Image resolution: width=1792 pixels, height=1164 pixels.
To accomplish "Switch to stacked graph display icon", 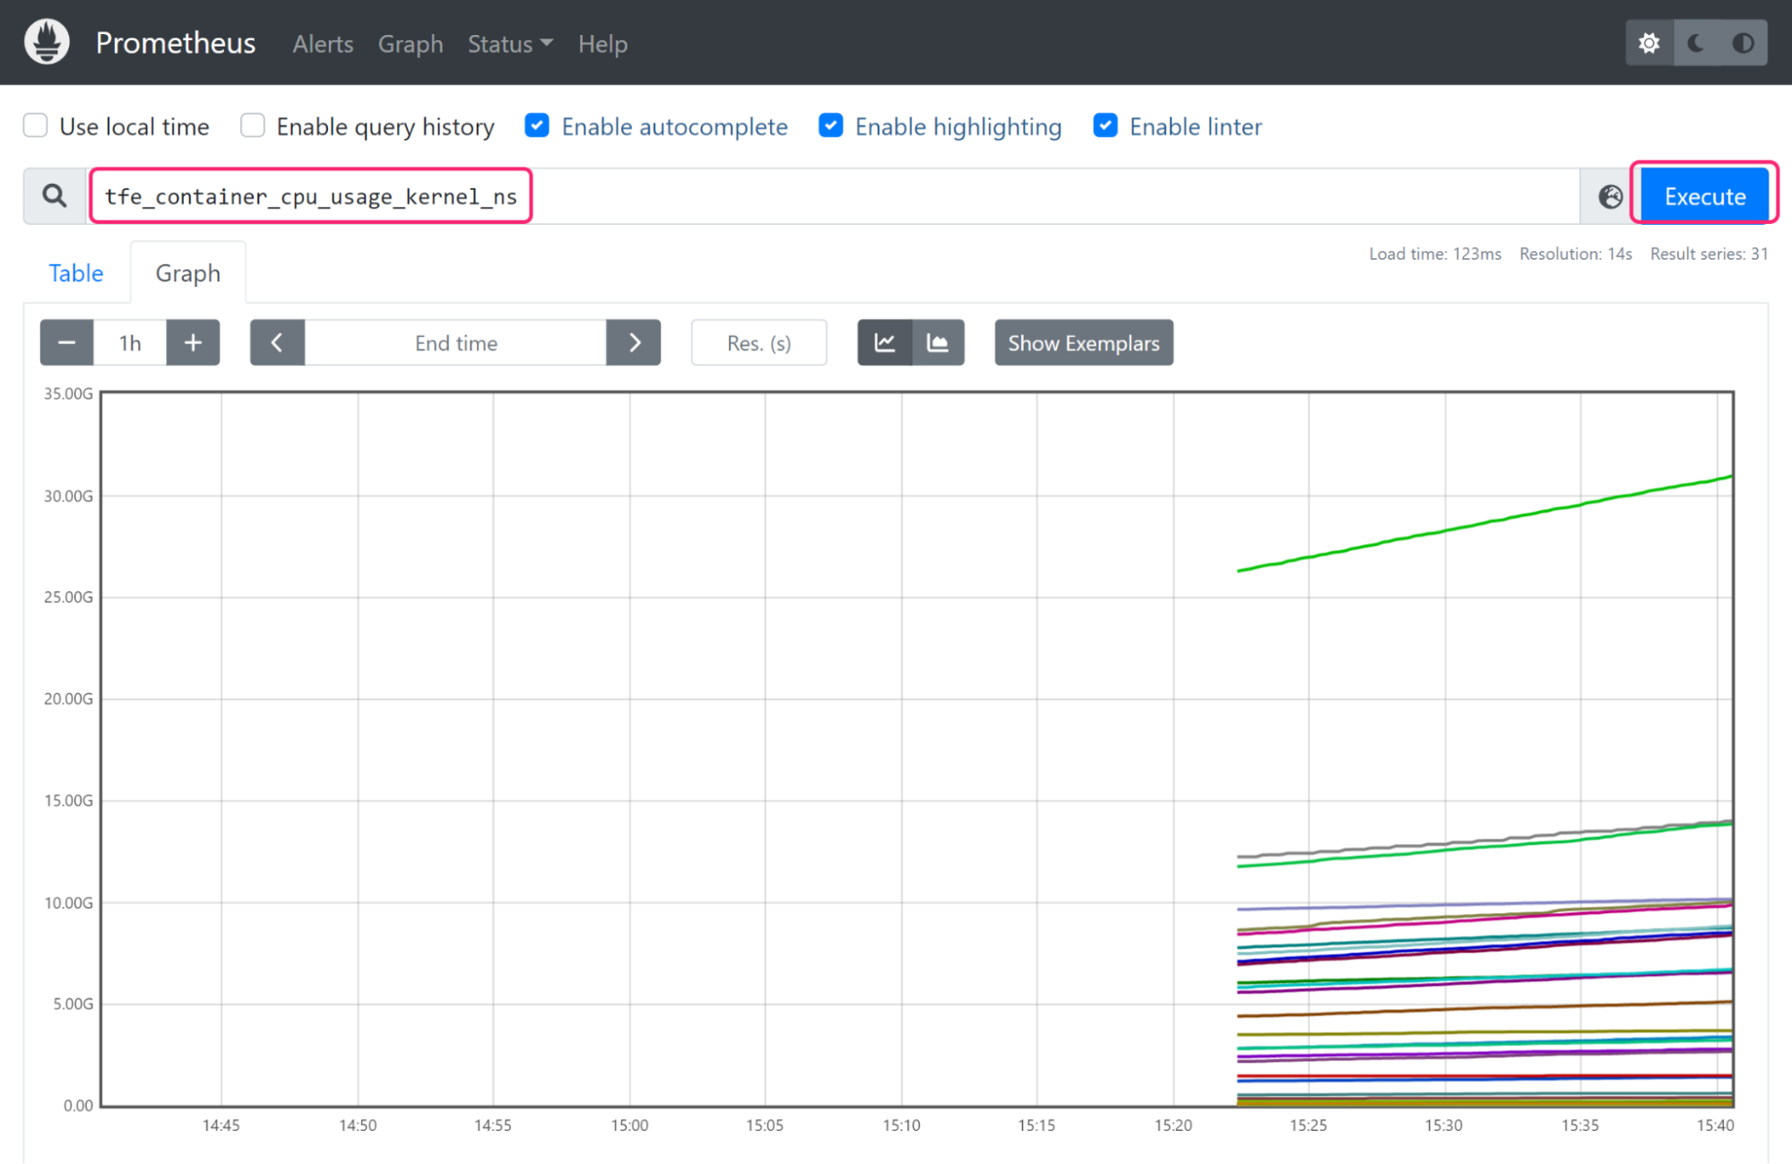I will pyautogui.click(x=939, y=342).
